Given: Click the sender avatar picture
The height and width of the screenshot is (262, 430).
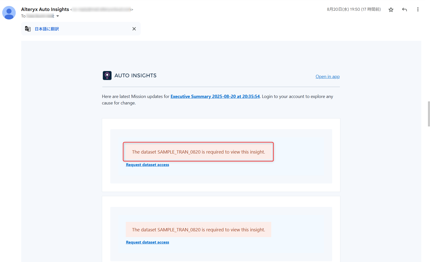Looking at the screenshot, I should pyautogui.click(x=9, y=13).
